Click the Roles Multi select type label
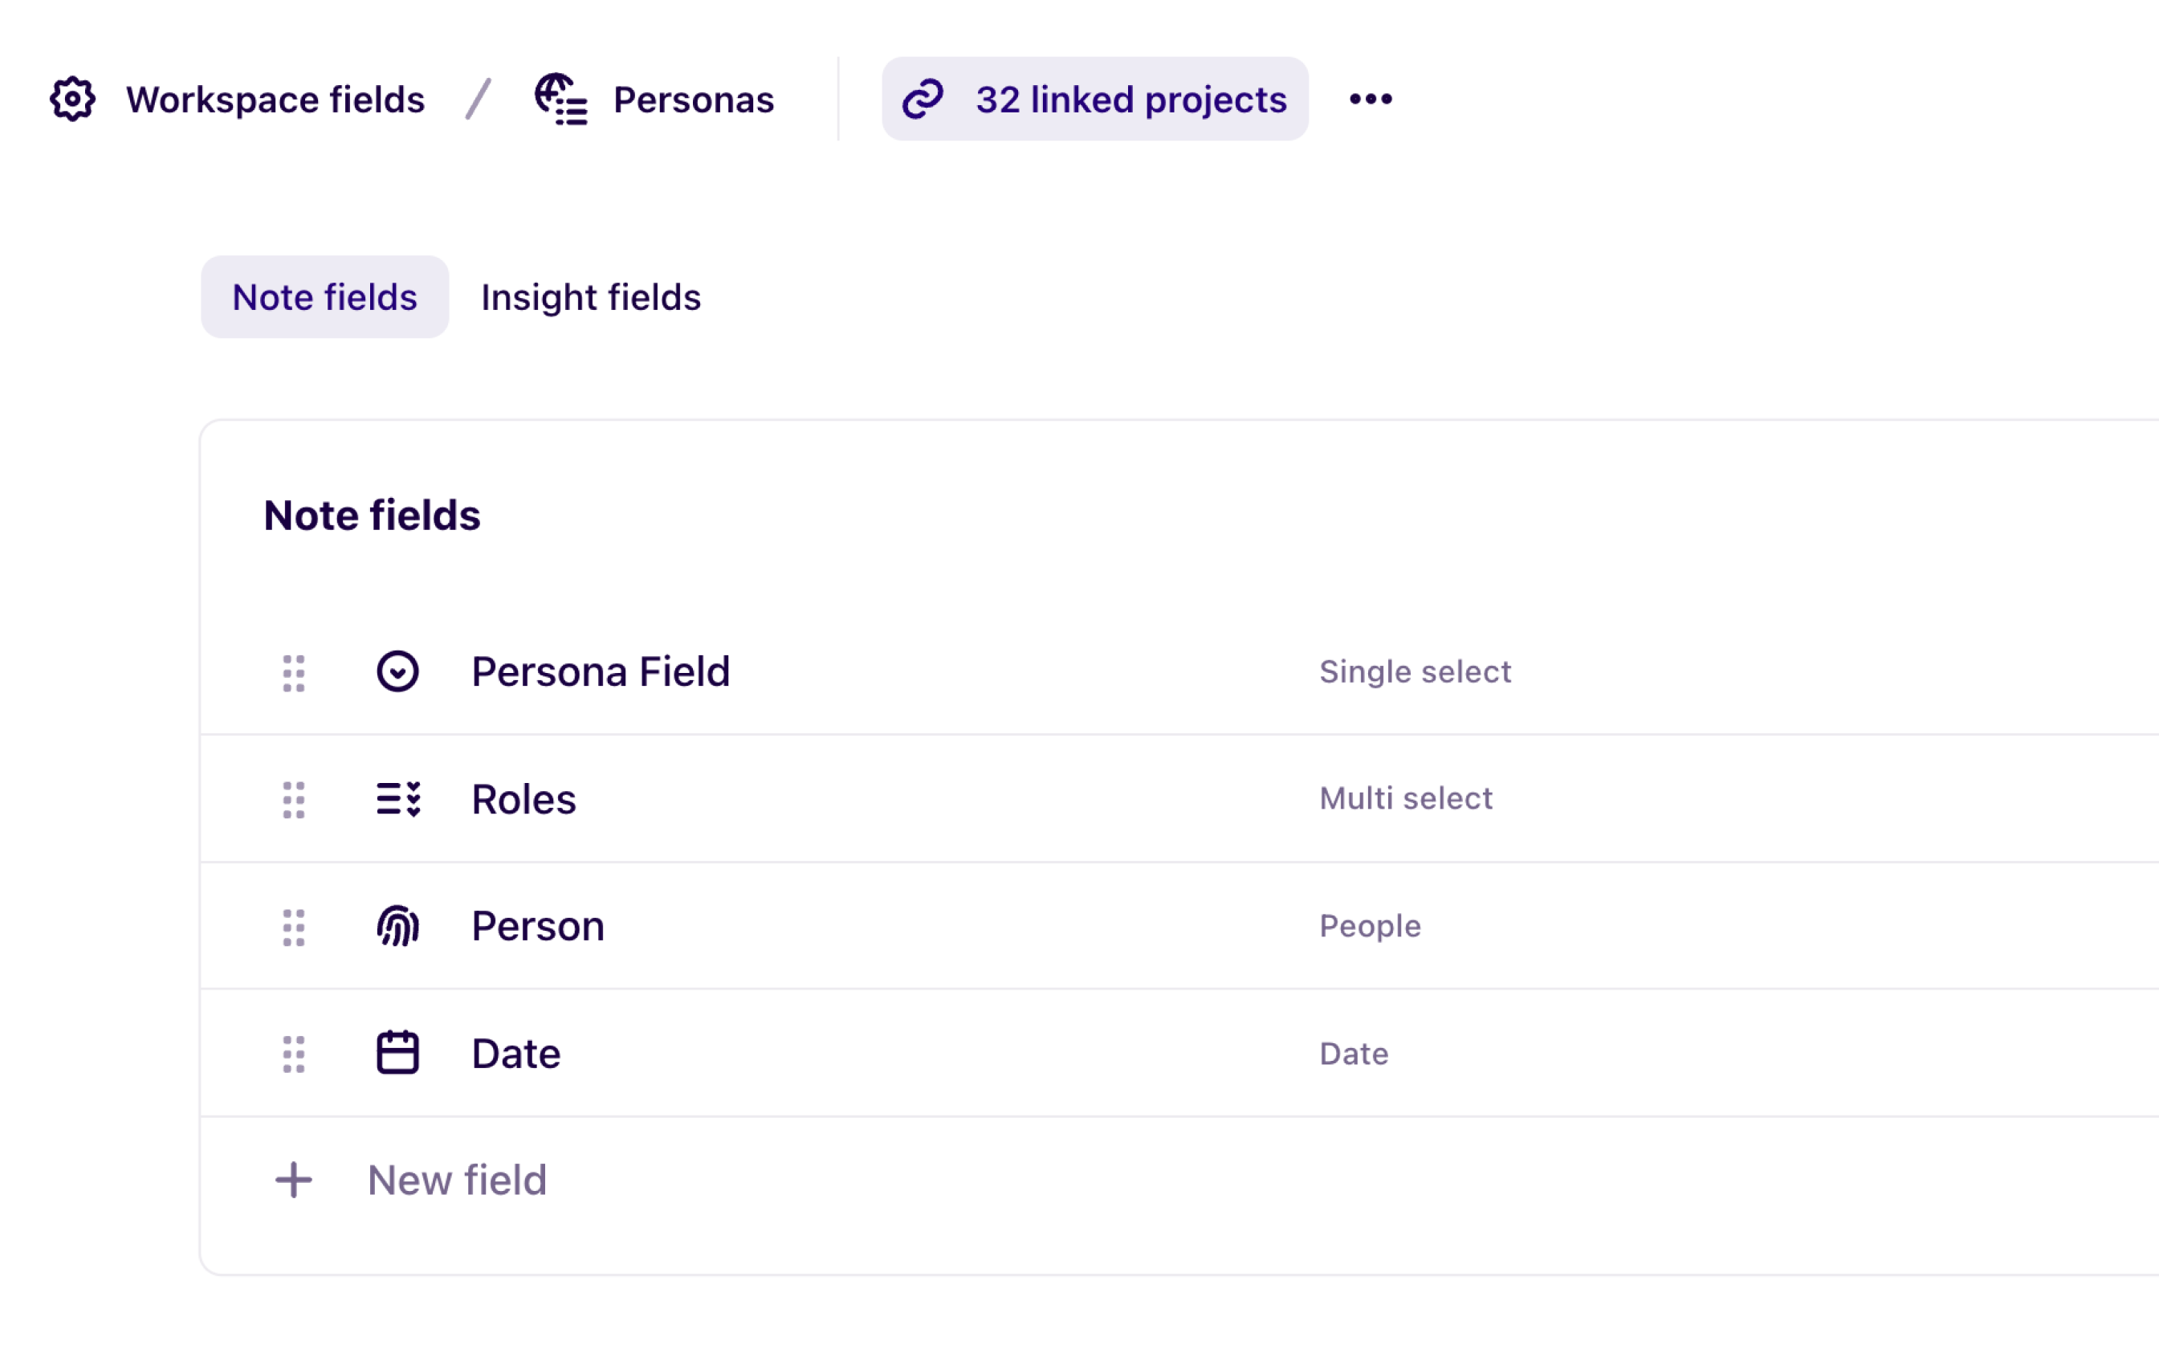This screenshot has height=1358, width=2159. pyautogui.click(x=1405, y=798)
